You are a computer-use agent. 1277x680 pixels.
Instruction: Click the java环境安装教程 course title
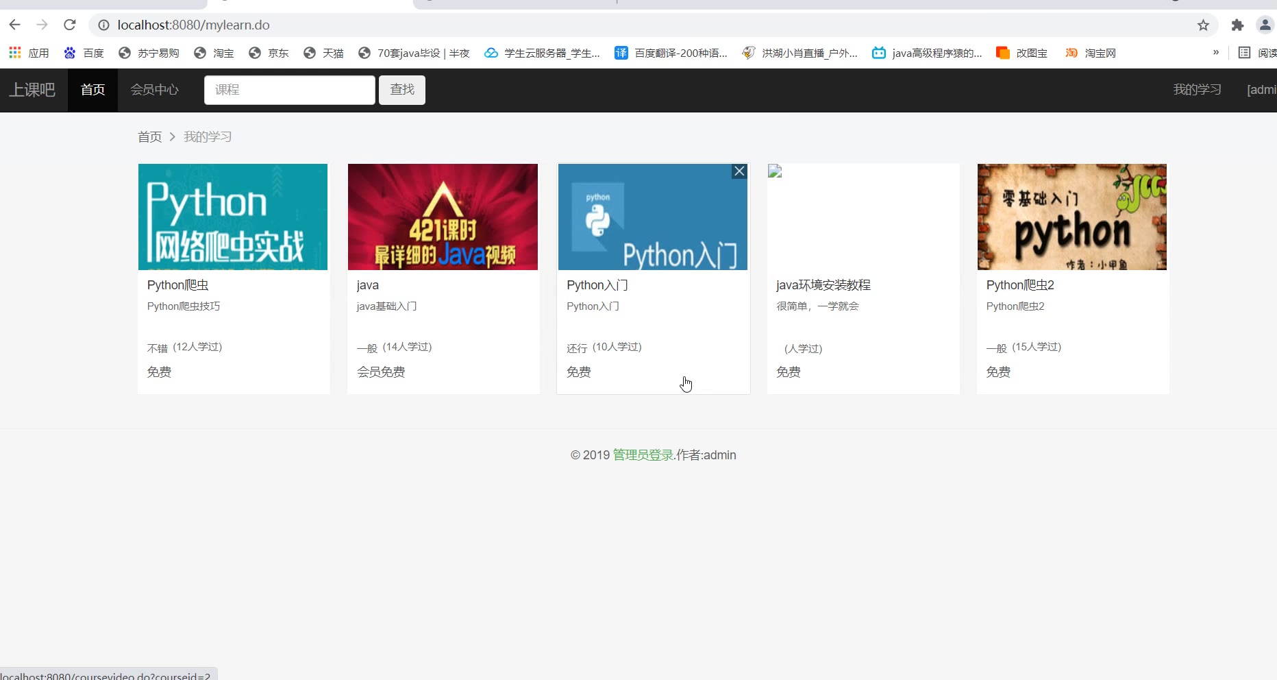coord(823,285)
